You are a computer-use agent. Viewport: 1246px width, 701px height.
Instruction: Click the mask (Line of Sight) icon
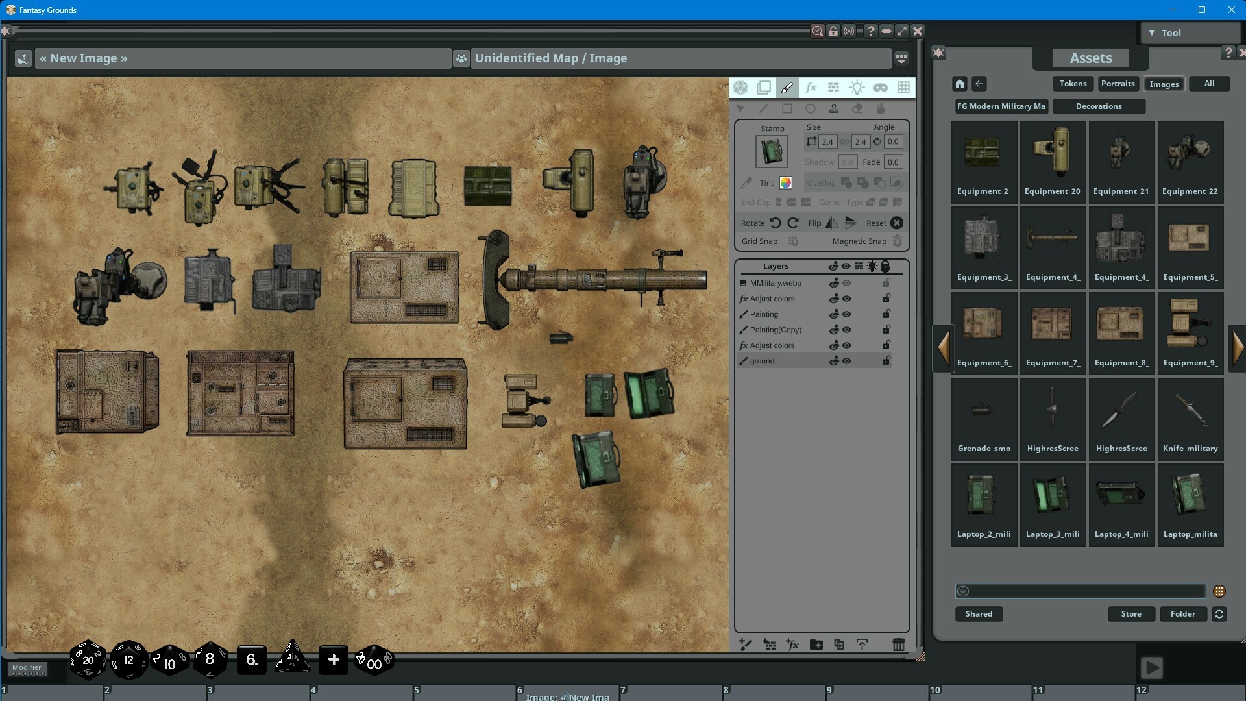click(x=881, y=88)
